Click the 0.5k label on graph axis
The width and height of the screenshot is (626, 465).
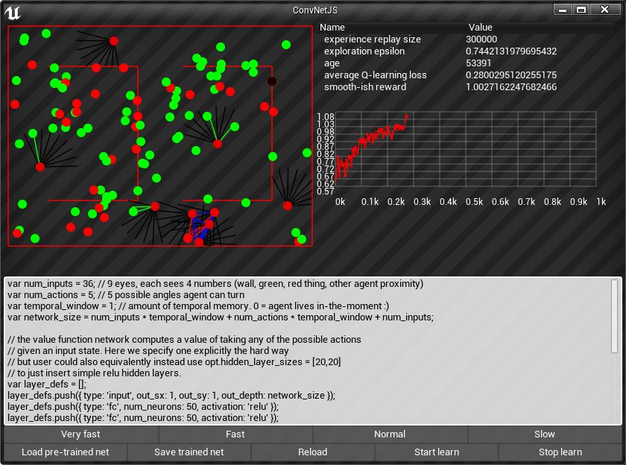[474, 202]
